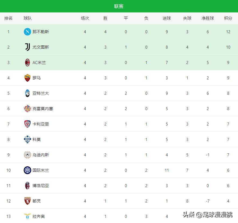Open the 尤文图斯 team link
The width and height of the screenshot is (238, 223).
pyautogui.click(x=41, y=47)
